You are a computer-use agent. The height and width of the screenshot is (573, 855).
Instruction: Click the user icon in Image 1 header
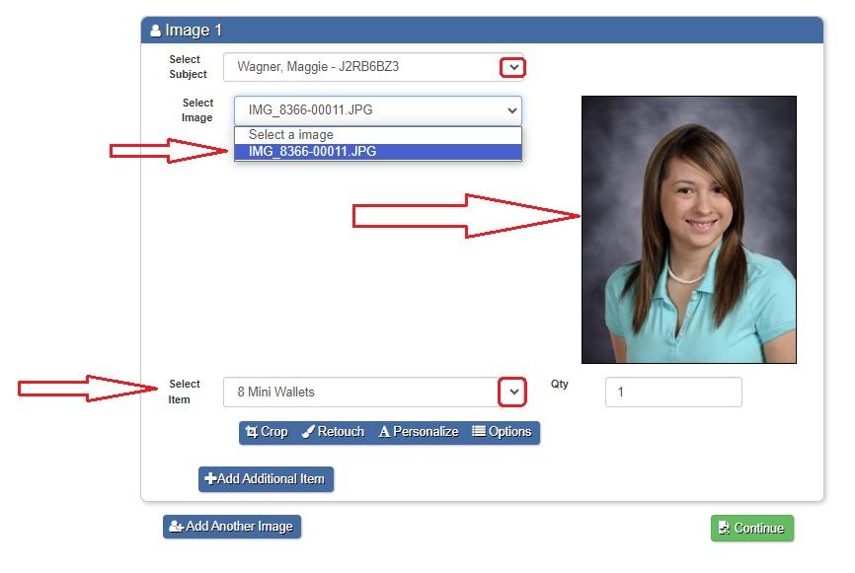click(x=155, y=31)
